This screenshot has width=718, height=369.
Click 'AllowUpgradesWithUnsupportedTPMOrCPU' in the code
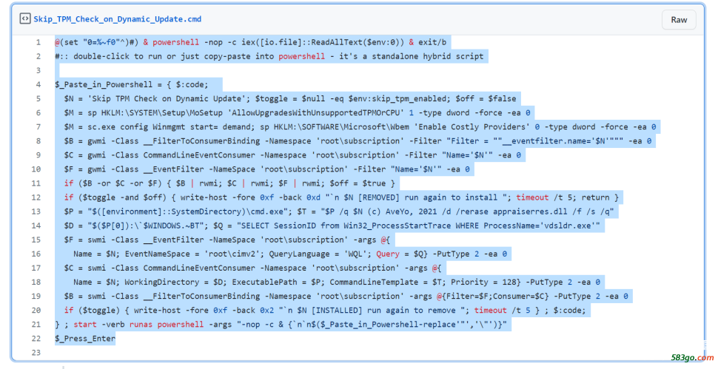[315, 113]
